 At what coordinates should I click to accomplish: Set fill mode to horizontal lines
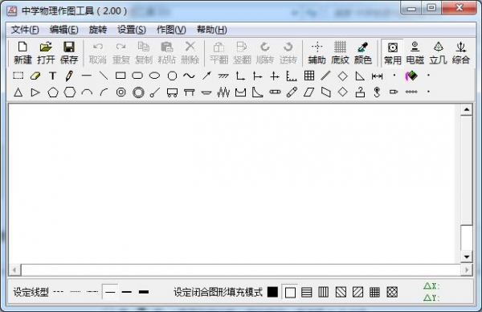(307, 292)
